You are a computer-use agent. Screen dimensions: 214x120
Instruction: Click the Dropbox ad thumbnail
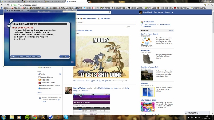click(x=147, y=42)
